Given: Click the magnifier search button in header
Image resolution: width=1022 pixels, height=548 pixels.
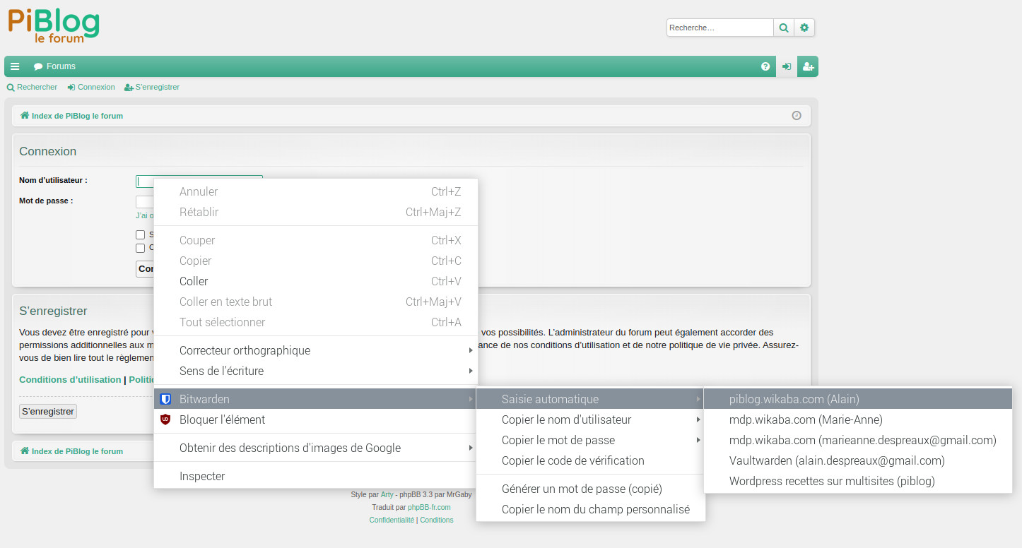Looking at the screenshot, I should pyautogui.click(x=783, y=28).
